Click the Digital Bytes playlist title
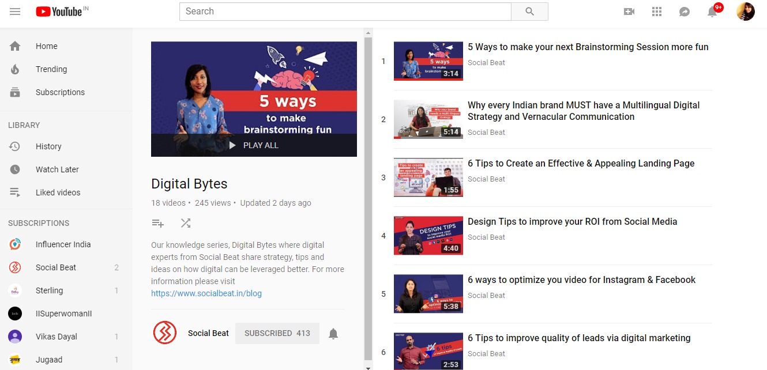This screenshot has height=370, width=767. coord(189,184)
